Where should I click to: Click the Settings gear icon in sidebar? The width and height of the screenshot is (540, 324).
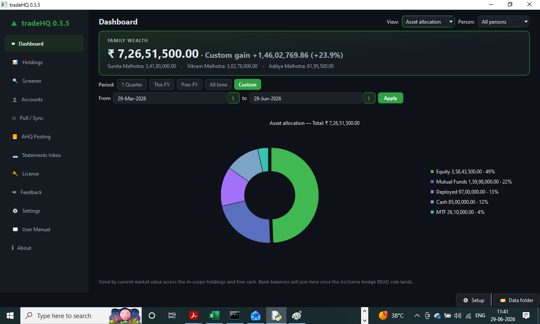pos(15,211)
